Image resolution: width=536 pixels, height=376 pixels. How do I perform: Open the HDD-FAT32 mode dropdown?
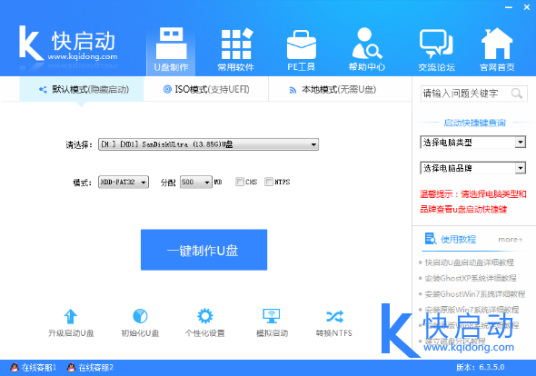tap(124, 183)
